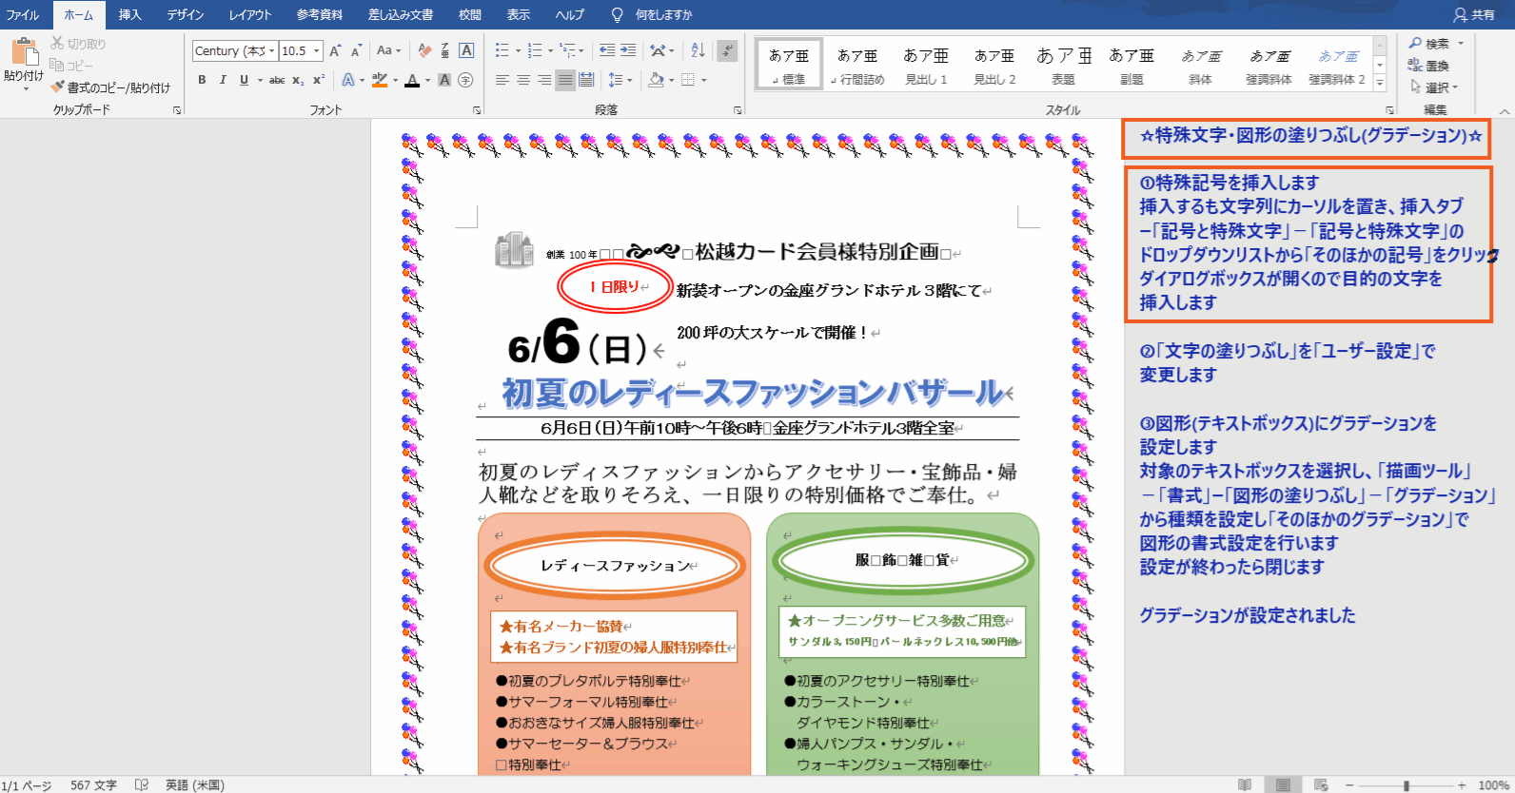Click the 共有 (Share) button

(x=1474, y=14)
